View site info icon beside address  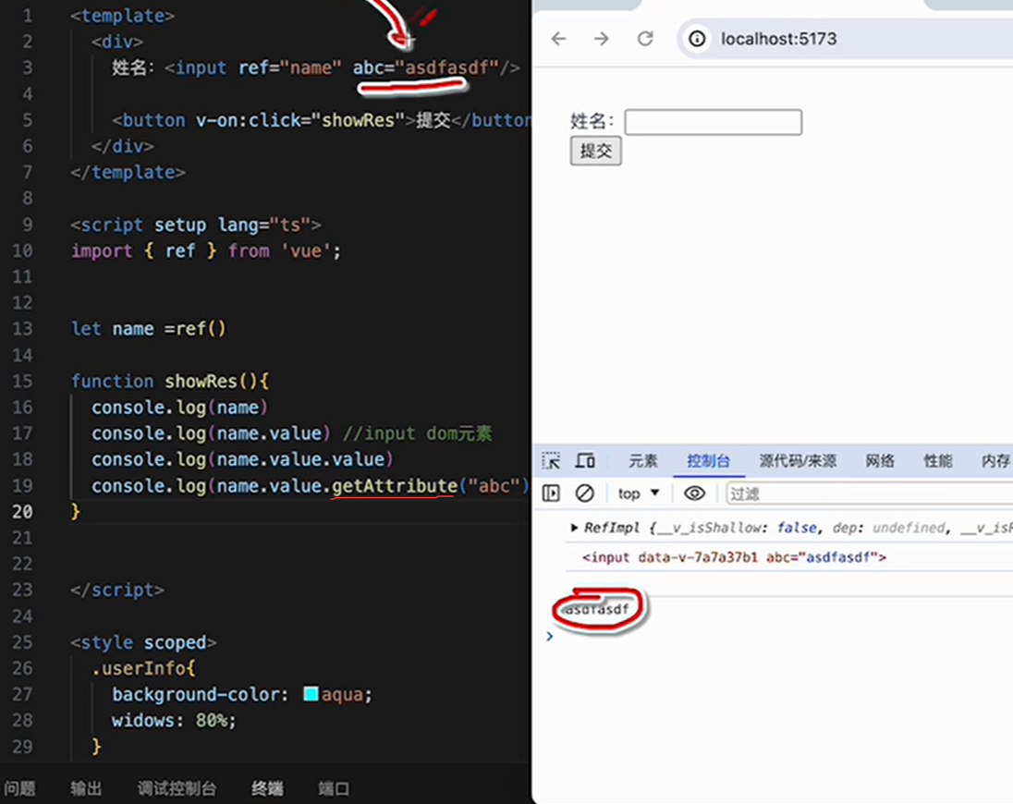697,39
